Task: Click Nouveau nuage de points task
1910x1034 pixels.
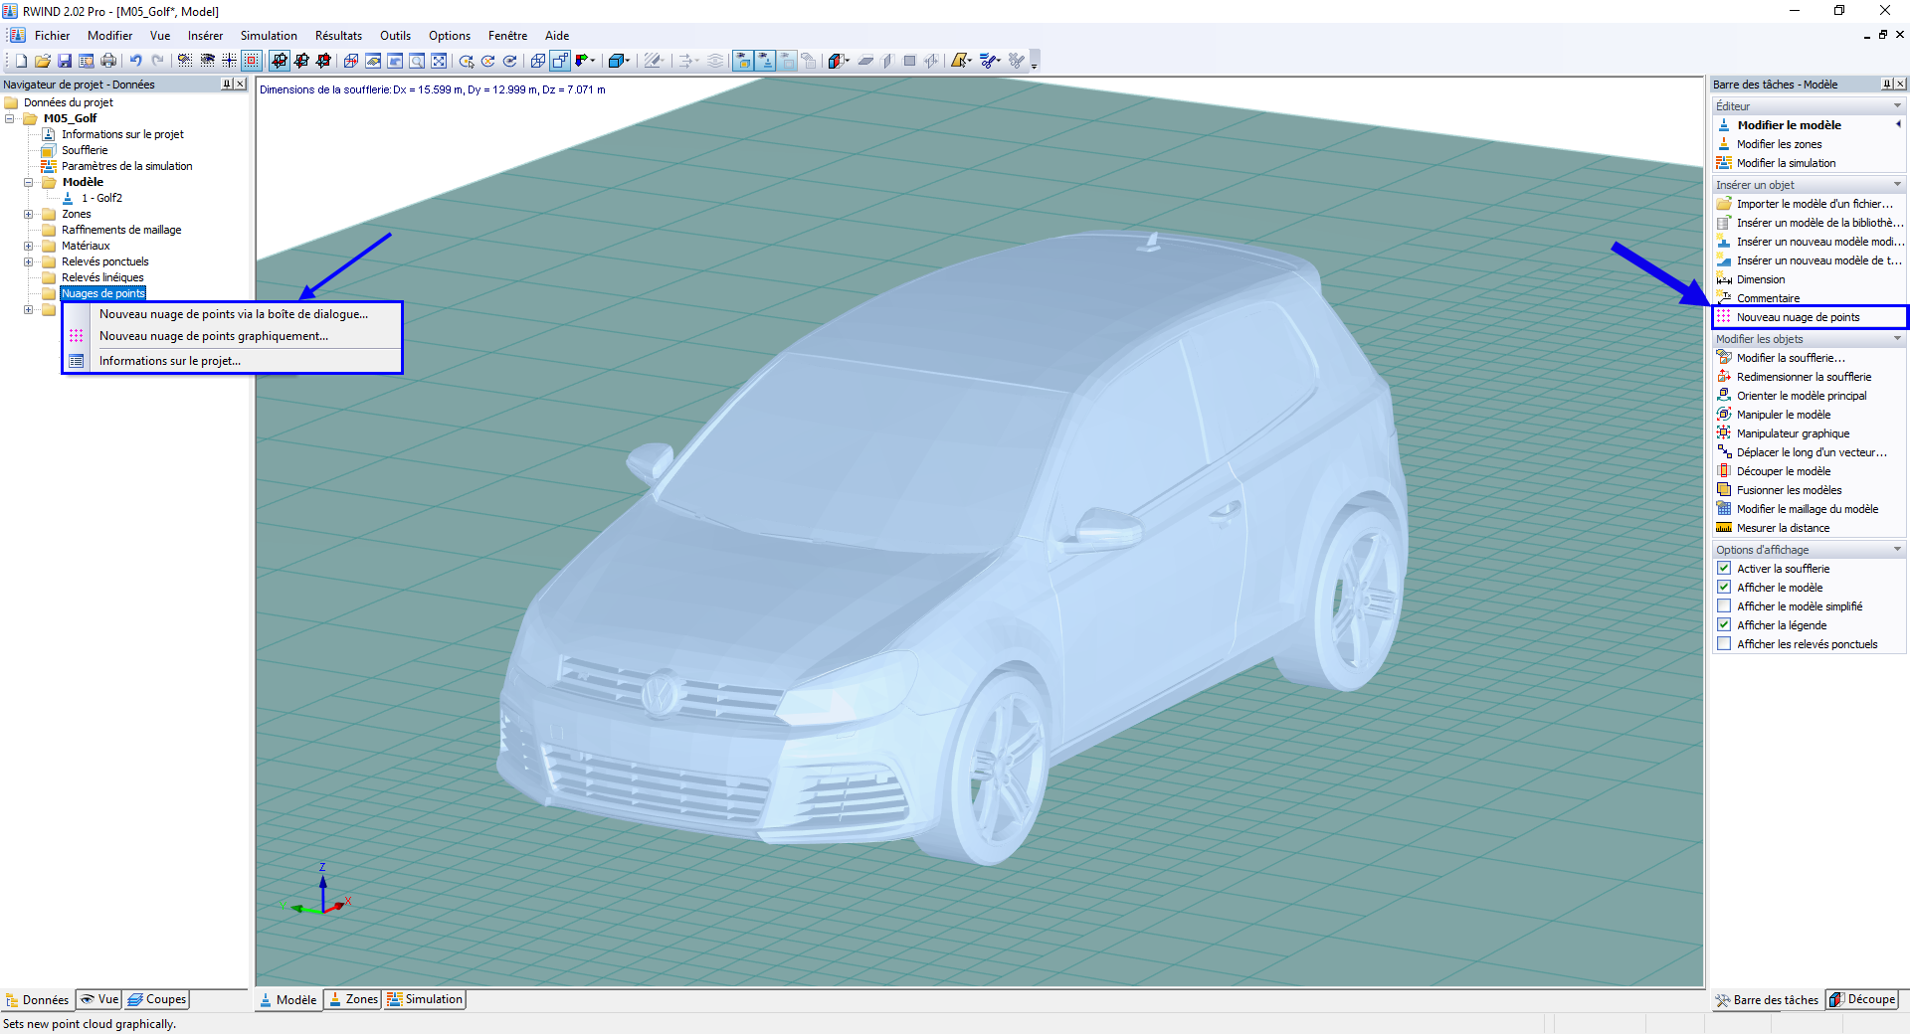Action: click(x=1798, y=317)
